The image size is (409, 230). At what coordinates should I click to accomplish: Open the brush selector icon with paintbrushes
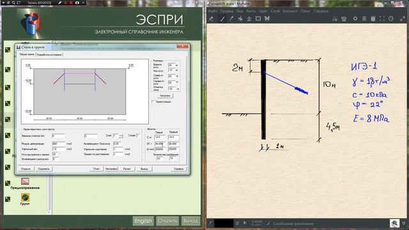pos(344,19)
